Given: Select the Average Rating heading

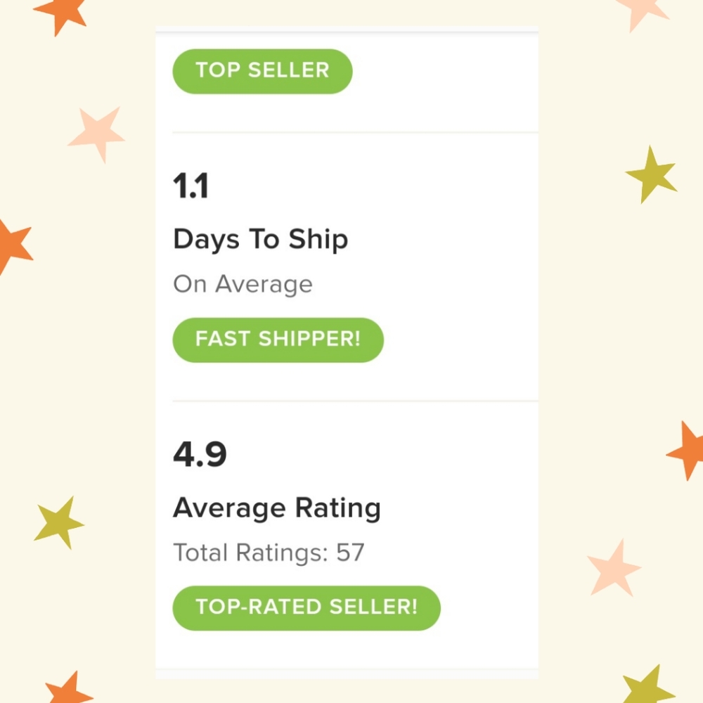Looking at the screenshot, I should [276, 508].
